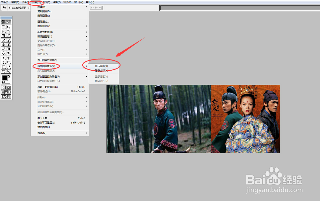Click 合并可见图层(V) entry
Image resolution: width=320 pixels, height=201 pixels.
tap(60, 123)
